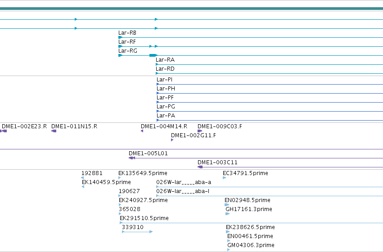The width and height of the screenshot is (383, 252).
Task: Select the EST labeled 339310
Action: tap(133, 227)
